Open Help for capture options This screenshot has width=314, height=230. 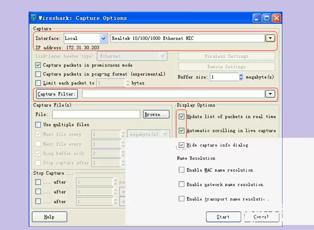tap(49, 217)
